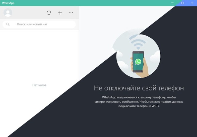Maximize the WhatsApp window
This screenshot has height=137, width=197.
(183, 3)
